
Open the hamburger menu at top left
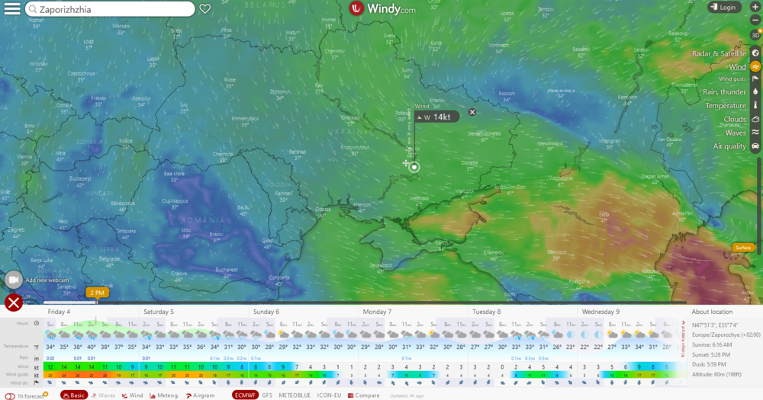11,9
